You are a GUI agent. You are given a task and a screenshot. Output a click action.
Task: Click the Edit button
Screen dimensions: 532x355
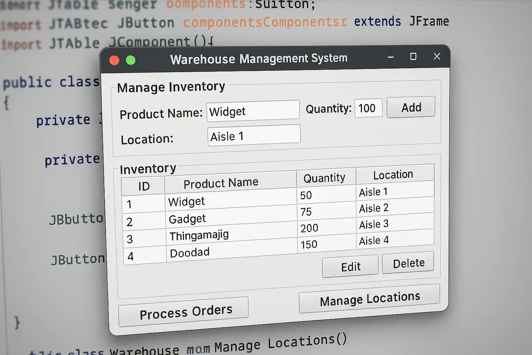point(350,267)
